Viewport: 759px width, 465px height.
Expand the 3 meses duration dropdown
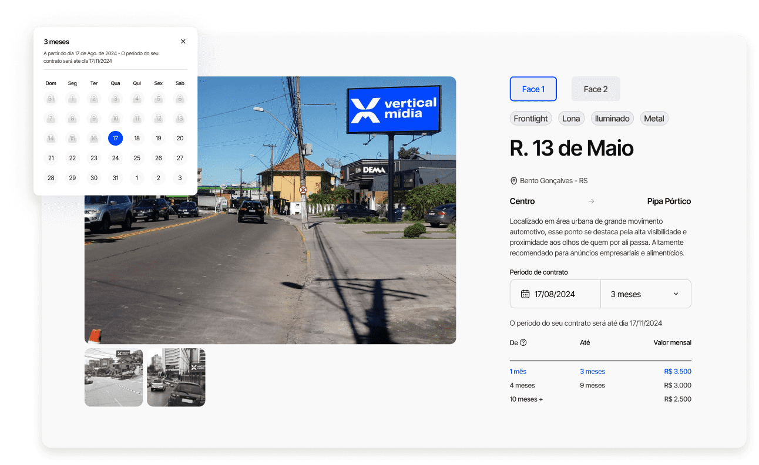point(645,294)
